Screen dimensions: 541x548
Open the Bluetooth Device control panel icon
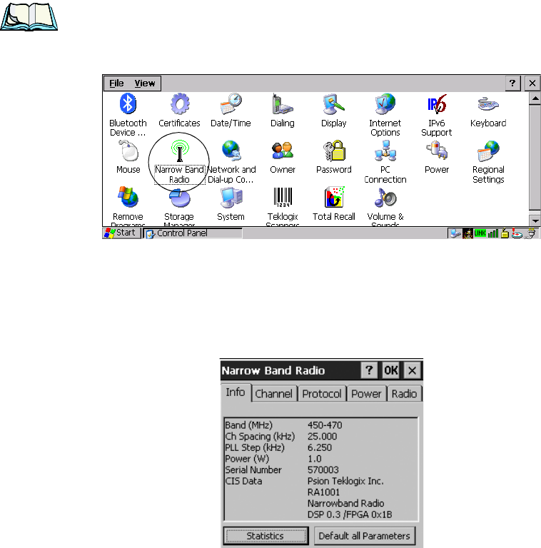[x=128, y=103]
